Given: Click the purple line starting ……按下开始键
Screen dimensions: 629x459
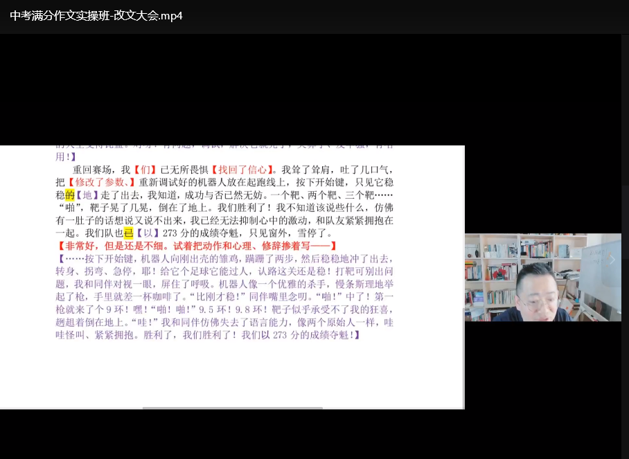Looking at the screenshot, I should point(225,258).
